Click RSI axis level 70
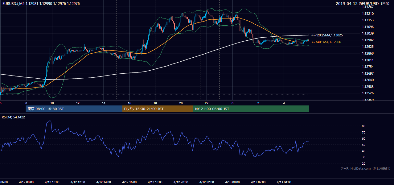The height and width of the screenshot is (185, 394). pos(364,132)
